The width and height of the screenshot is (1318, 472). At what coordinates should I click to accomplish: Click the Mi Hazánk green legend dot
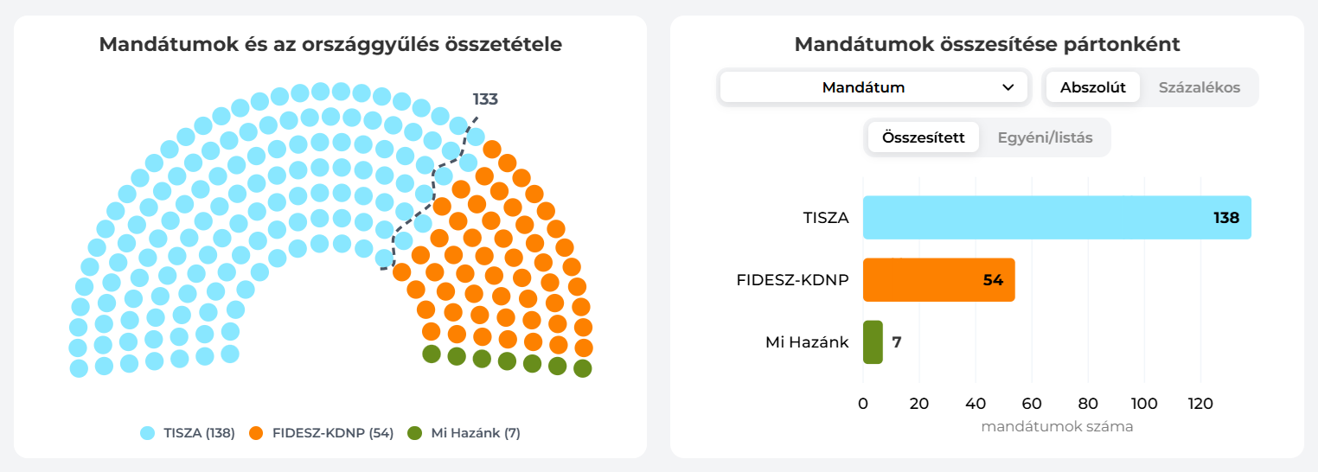(x=415, y=433)
